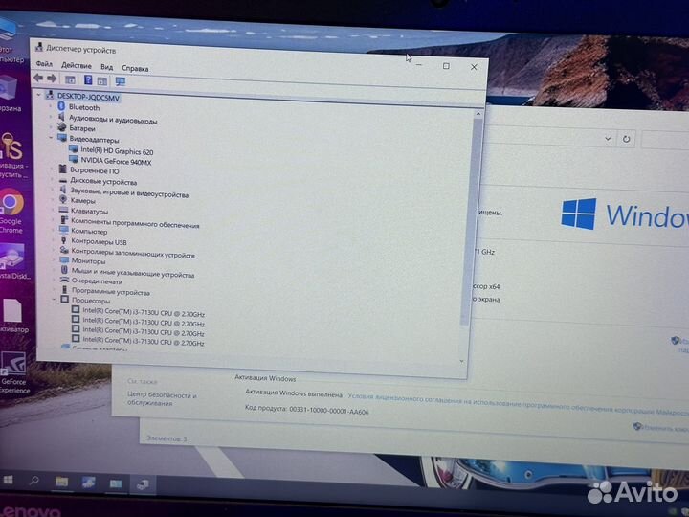This screenshot has width=689, height=517.
Task: Click the Клавиатуры category icon
Action: pyautogui.click(x=64, y=210)
